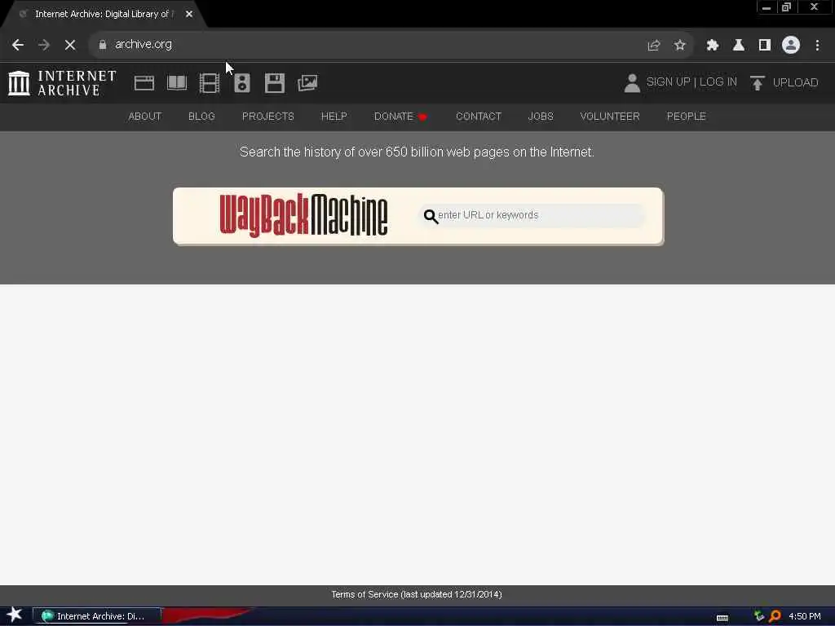Click the lock site info icon
The height and width of the screenshot is (626, 835).
[x=102, y=45]
